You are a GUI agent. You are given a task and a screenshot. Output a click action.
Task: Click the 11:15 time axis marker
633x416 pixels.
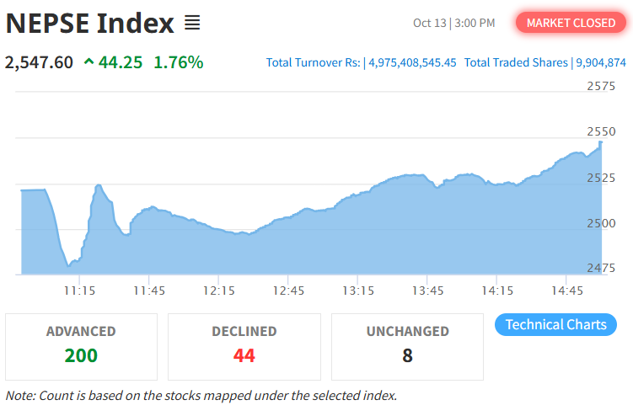[x=78, y=291]
